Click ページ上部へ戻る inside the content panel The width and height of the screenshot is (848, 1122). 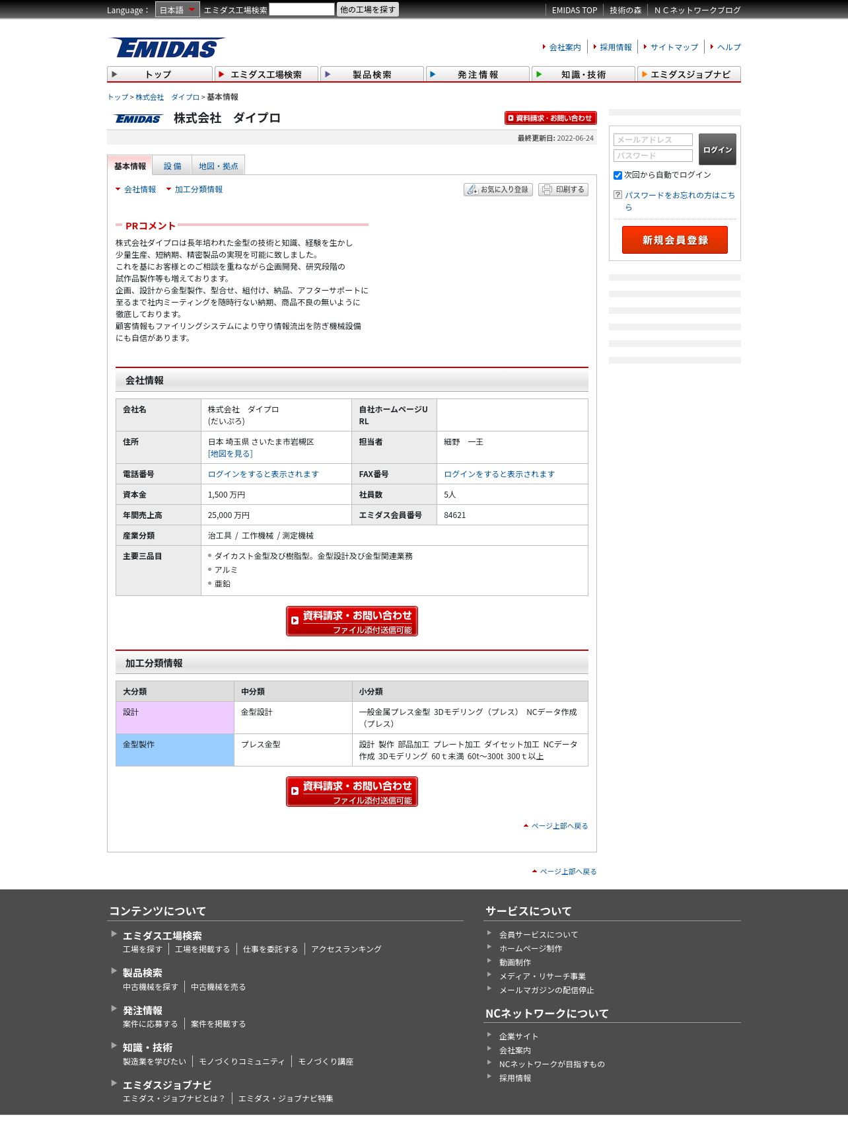(559, 826)
